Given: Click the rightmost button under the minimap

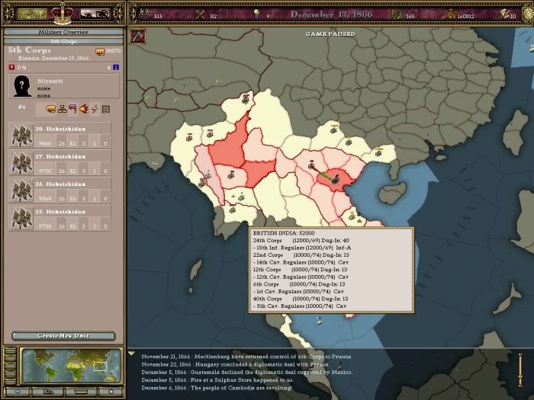Looking at the screenshot, I should click(x=111, y=392).
